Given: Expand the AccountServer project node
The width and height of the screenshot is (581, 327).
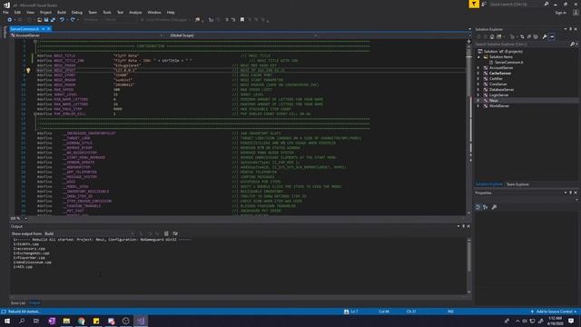Looking at the screenshot, I should (x=478, y=68).
